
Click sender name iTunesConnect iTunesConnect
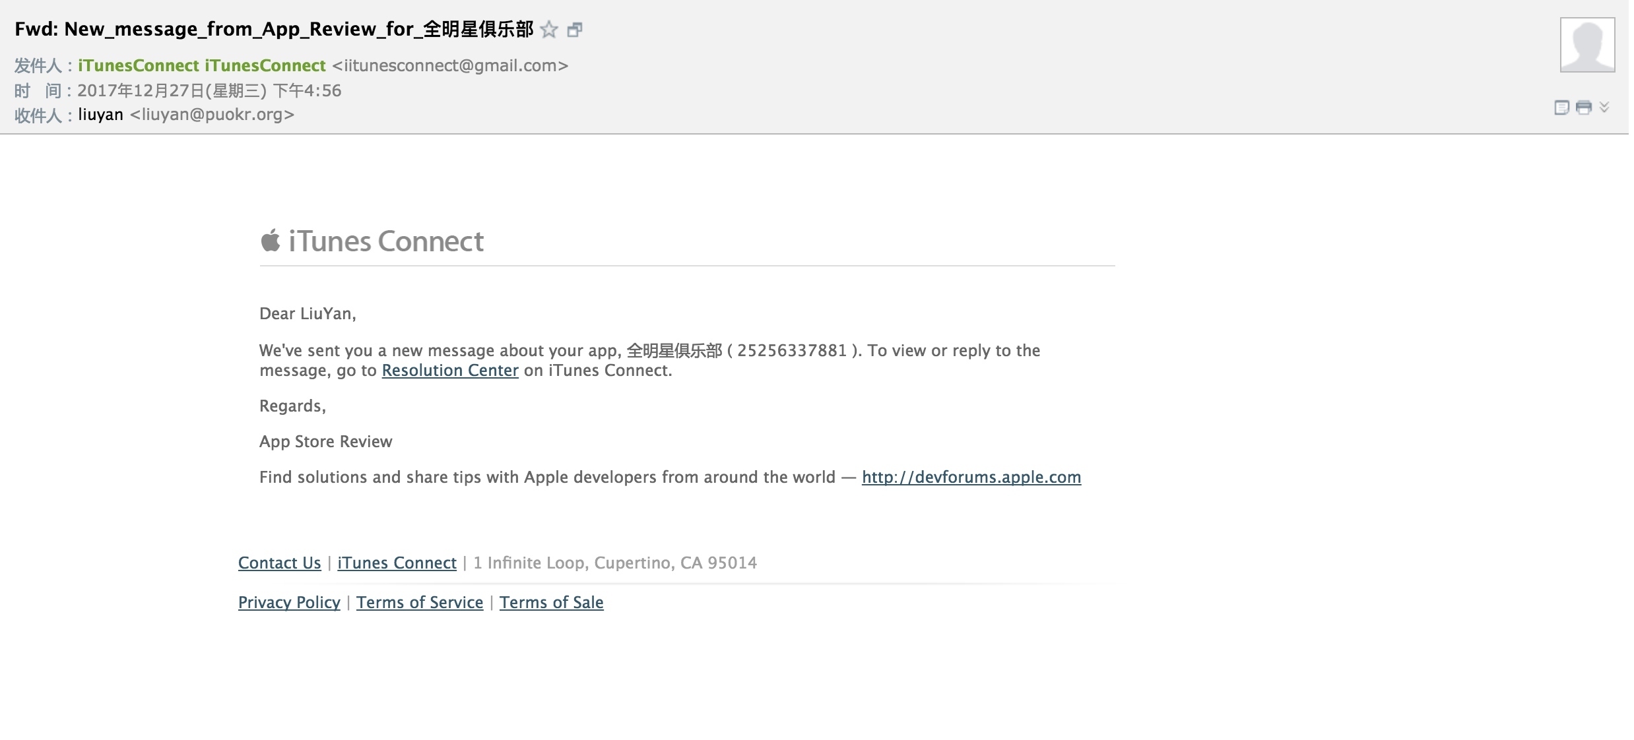click(x=202, y=65)
